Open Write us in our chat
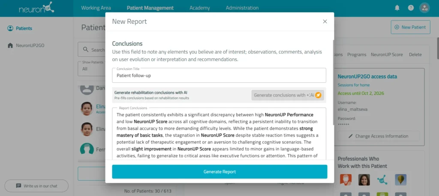The height and width of the screenshot is (196, 439). pyautogui.click(x=36, y=186)
